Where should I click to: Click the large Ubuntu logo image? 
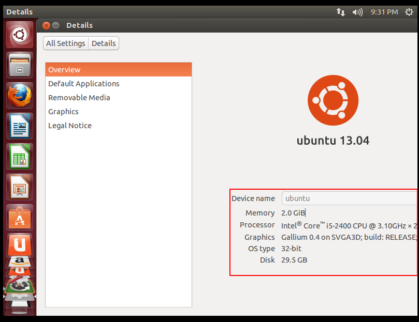333,100
